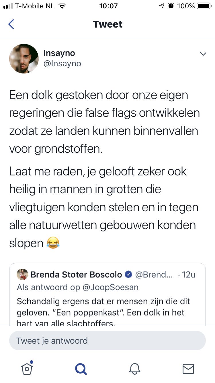This screenshot has width=215, height=383.
Task: Open the @JoopSoesan mention link
Action: point(110,287)
